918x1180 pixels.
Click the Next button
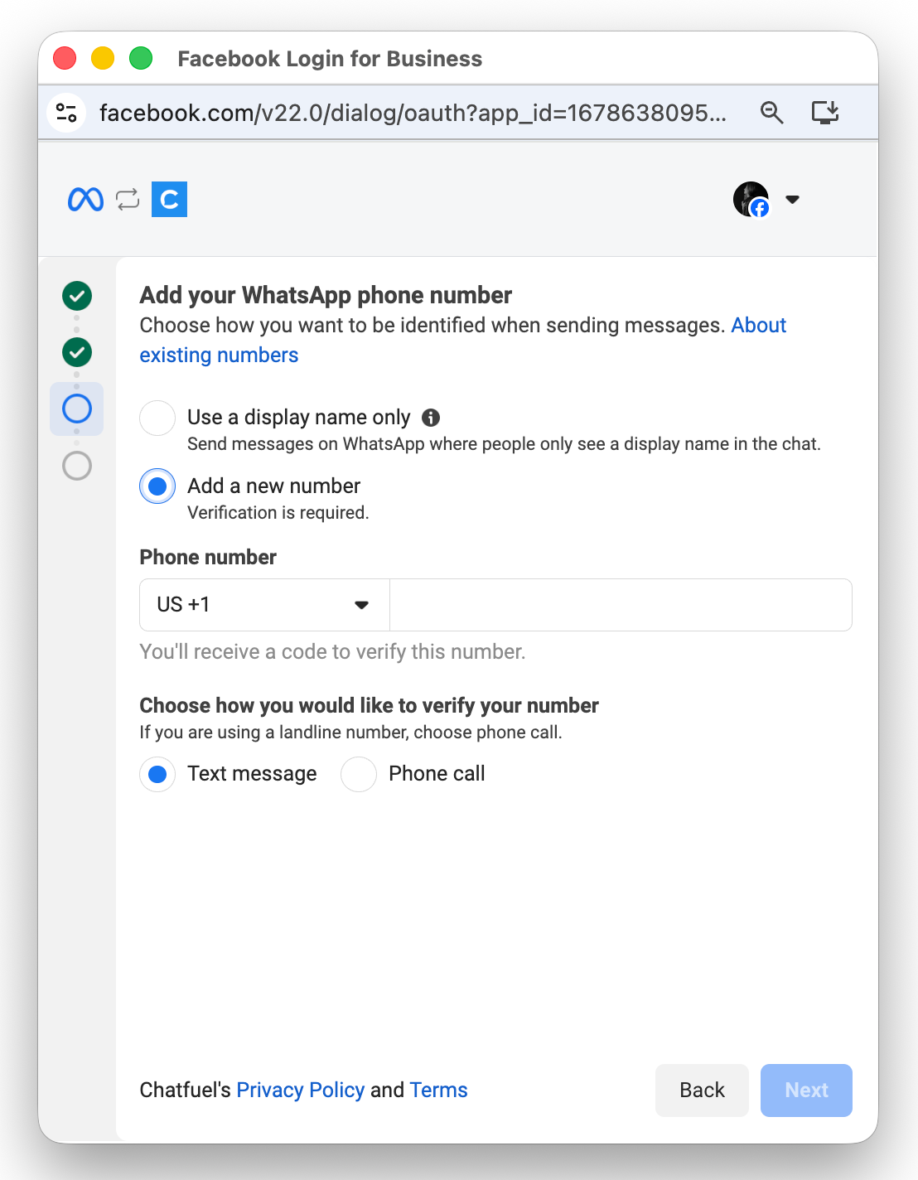[806, 1091]
